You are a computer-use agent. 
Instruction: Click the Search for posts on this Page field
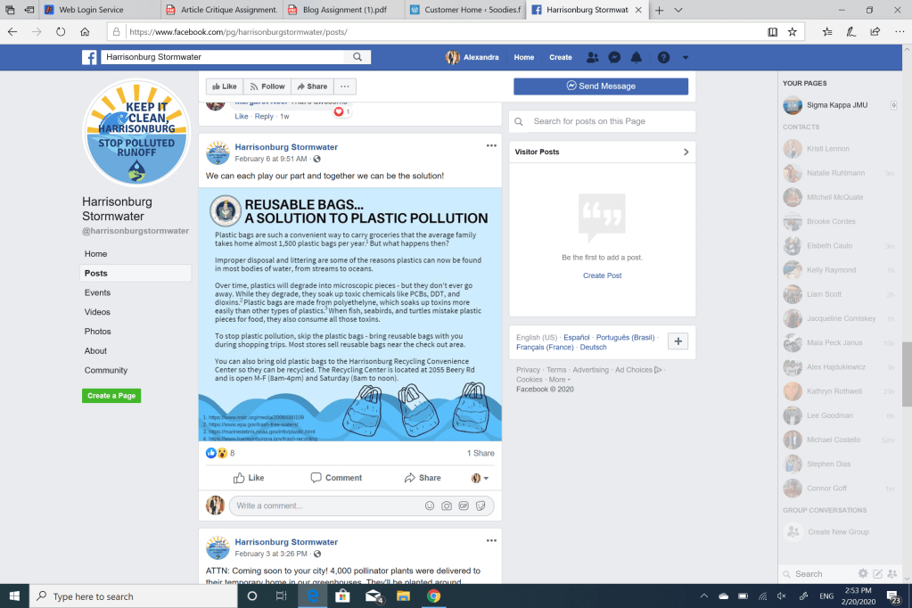click(x=602, y=121)
